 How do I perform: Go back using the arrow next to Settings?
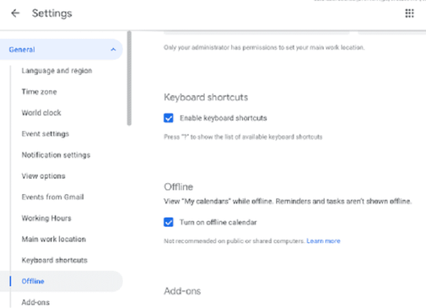(x=15, y=13)
